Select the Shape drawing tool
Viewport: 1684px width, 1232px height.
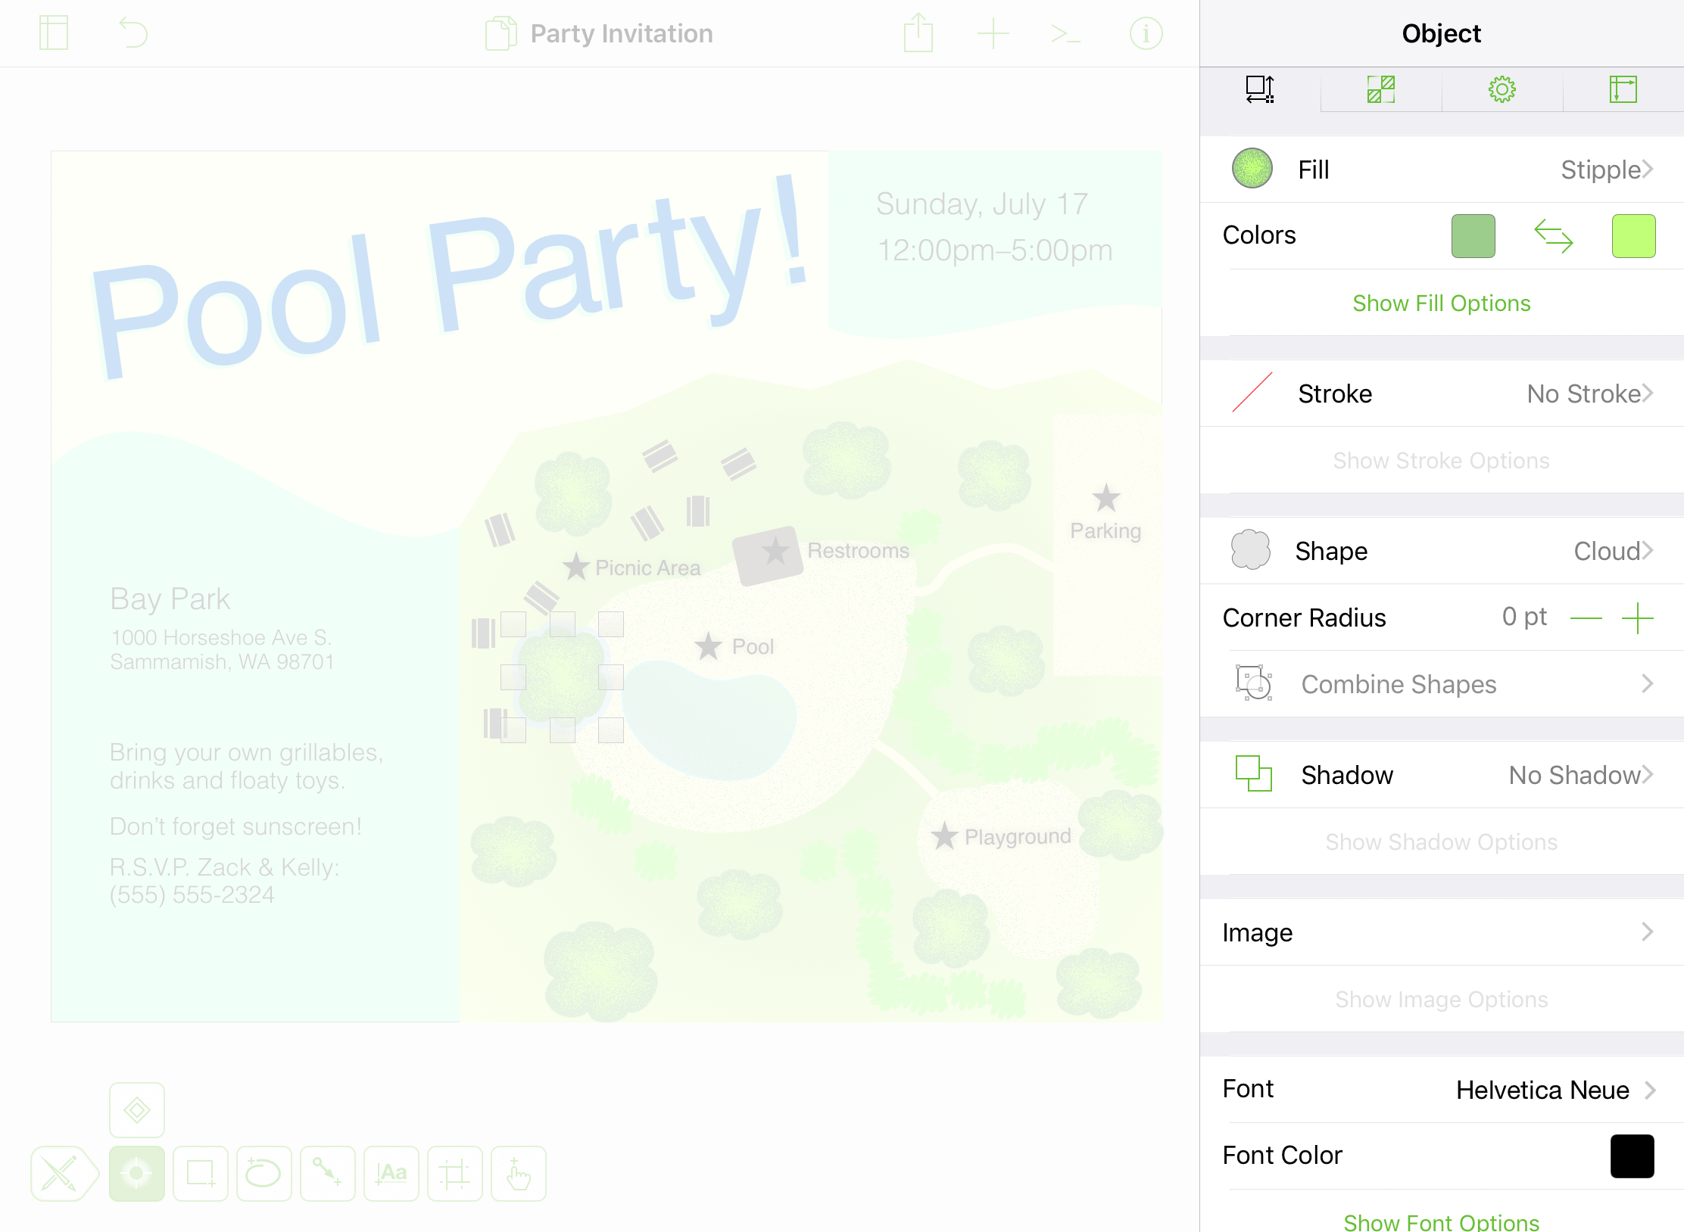pos(201,1174)
